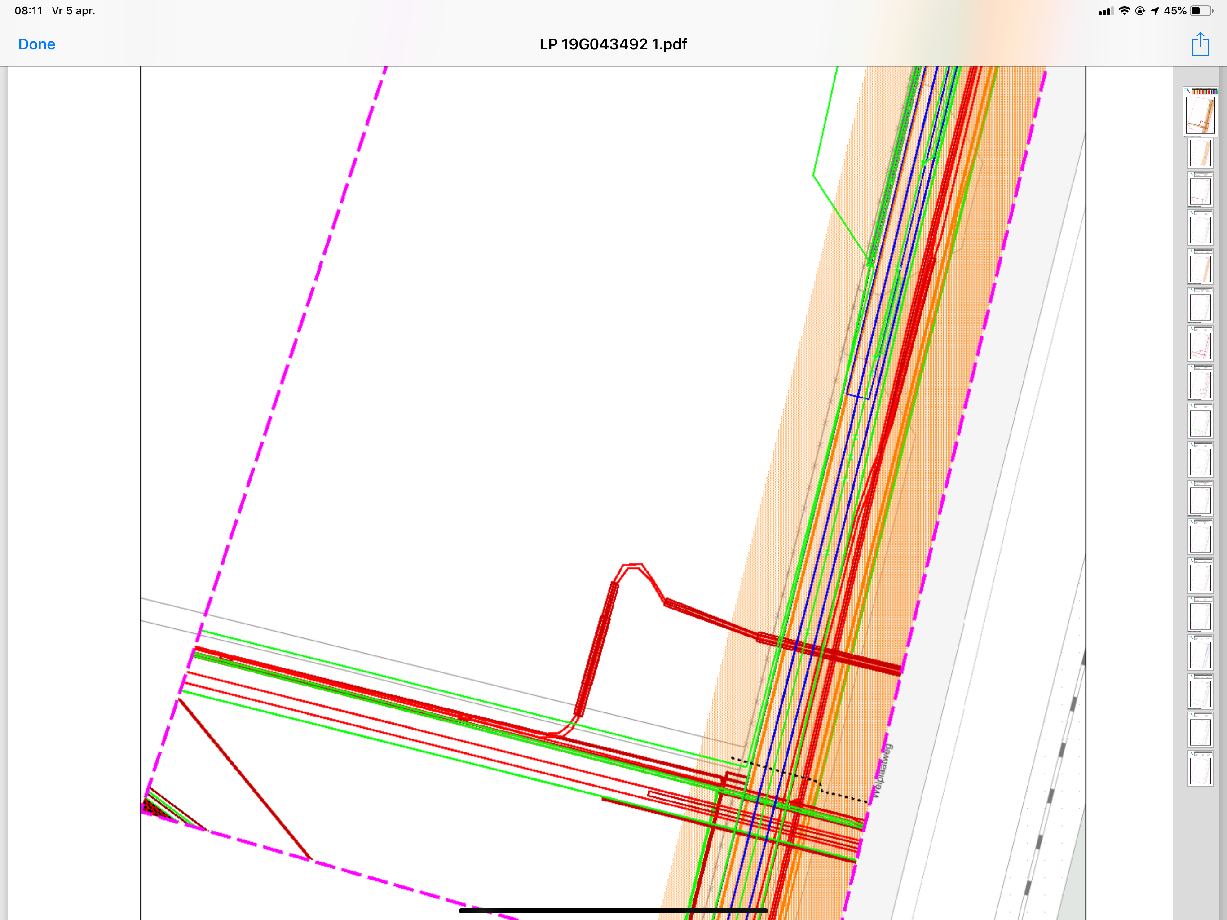The width and height of the screenshot is (1227, 920).
Task: Tap the document title LP 19G043492 1.pdf
Action: click(613, 44)
